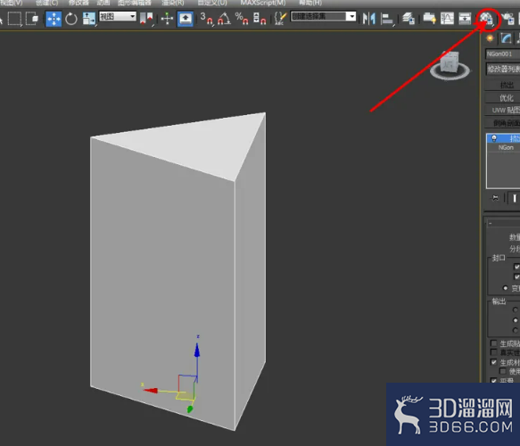Click the Pin Stack icon

click(495, 198)
